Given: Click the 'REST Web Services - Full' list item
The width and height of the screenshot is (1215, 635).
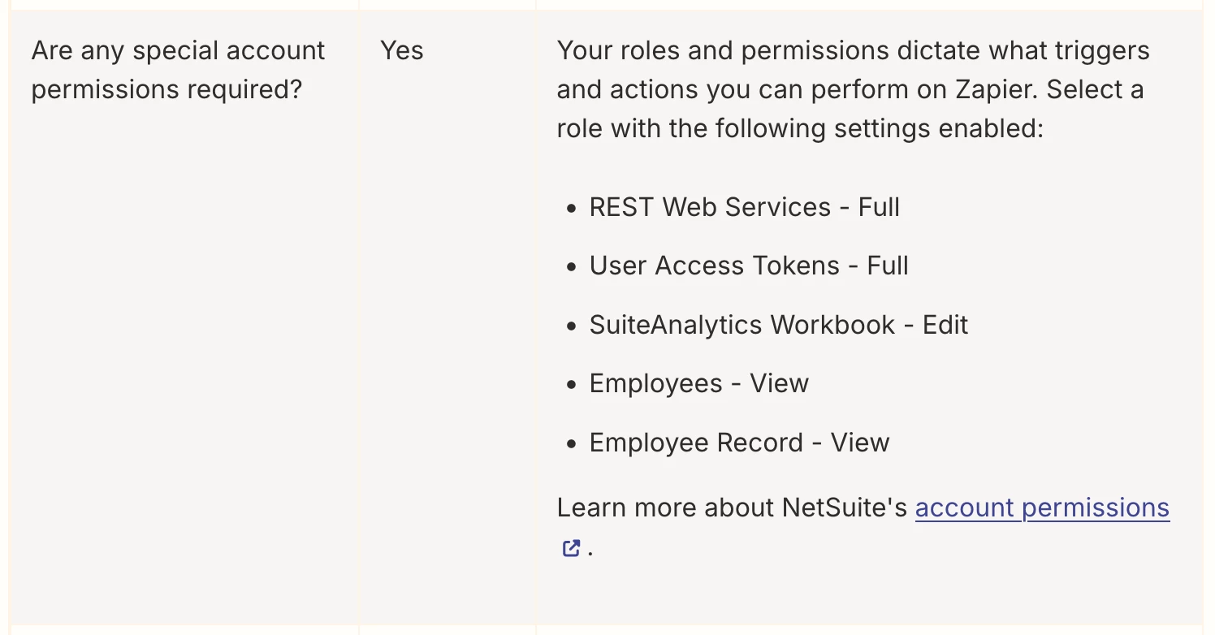Looking at the screenshot, I should point(745,207).
